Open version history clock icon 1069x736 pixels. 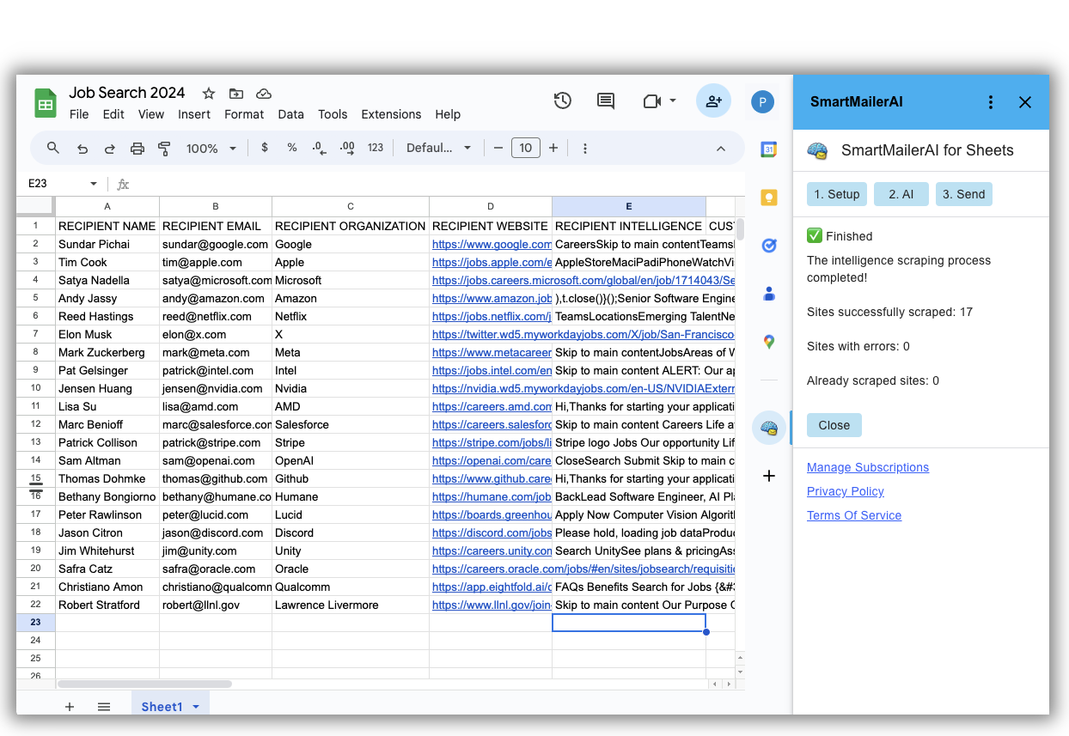tap(562, 101)
